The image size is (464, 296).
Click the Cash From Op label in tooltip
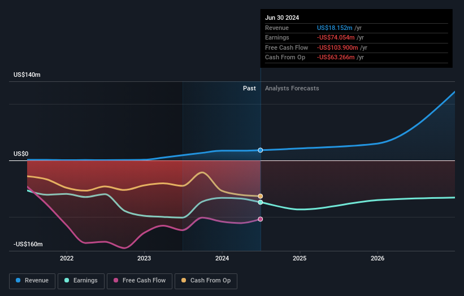(285, 58)
